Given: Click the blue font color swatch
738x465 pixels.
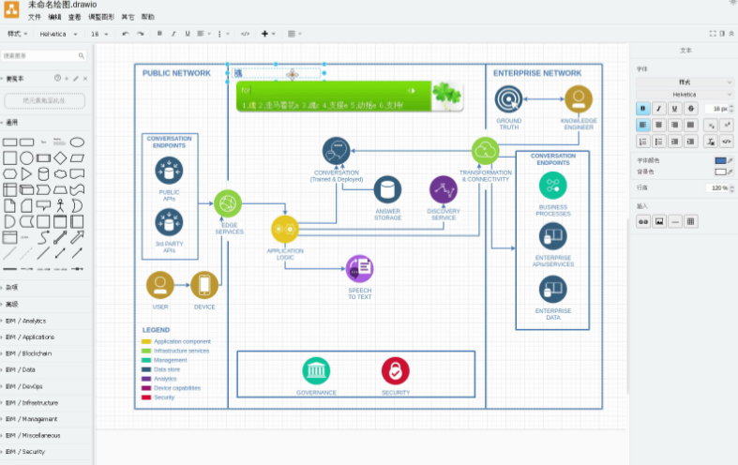Looking at the screenshot, I should (719, 160).
